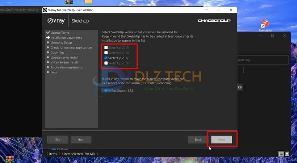Click the V-Ray logo in installer header

[57, 21]
